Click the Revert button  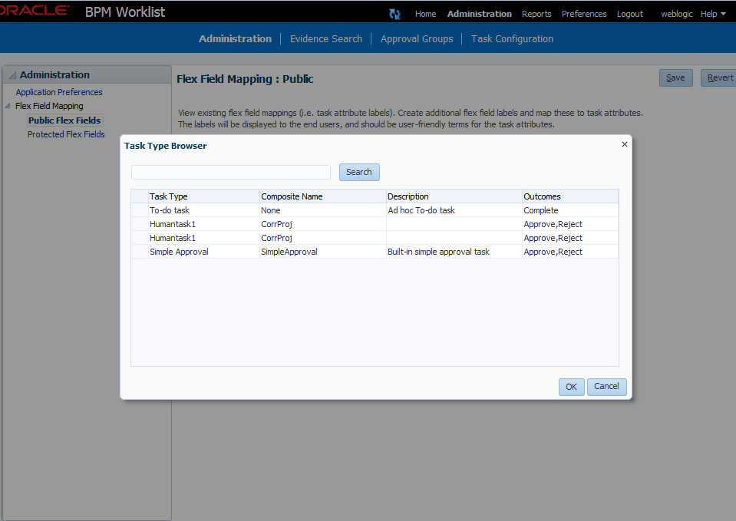719,78
